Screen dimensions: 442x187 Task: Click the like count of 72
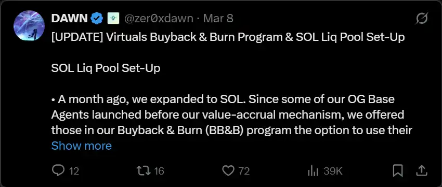244,171
